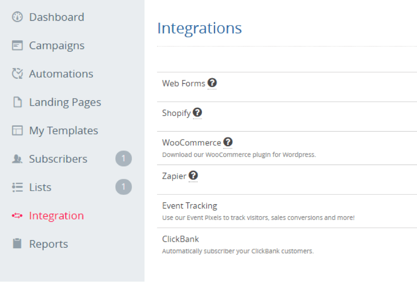Screen dimensions: 417x282
Task: Click "Automatically subscriber your ClickBank customers." text
Action: point(238,251)
